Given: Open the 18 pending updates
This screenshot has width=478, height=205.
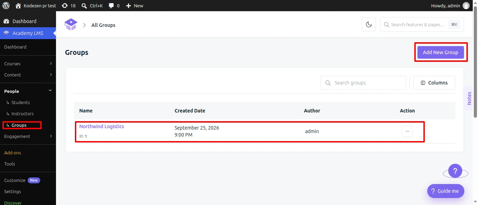Looking at the screenshot, I should (68, 6).
